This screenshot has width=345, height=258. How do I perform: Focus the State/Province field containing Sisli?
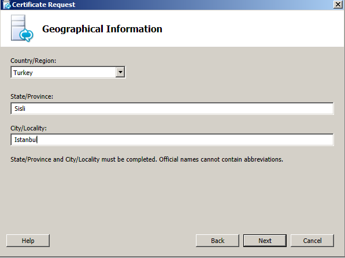[x=172, y=109]
